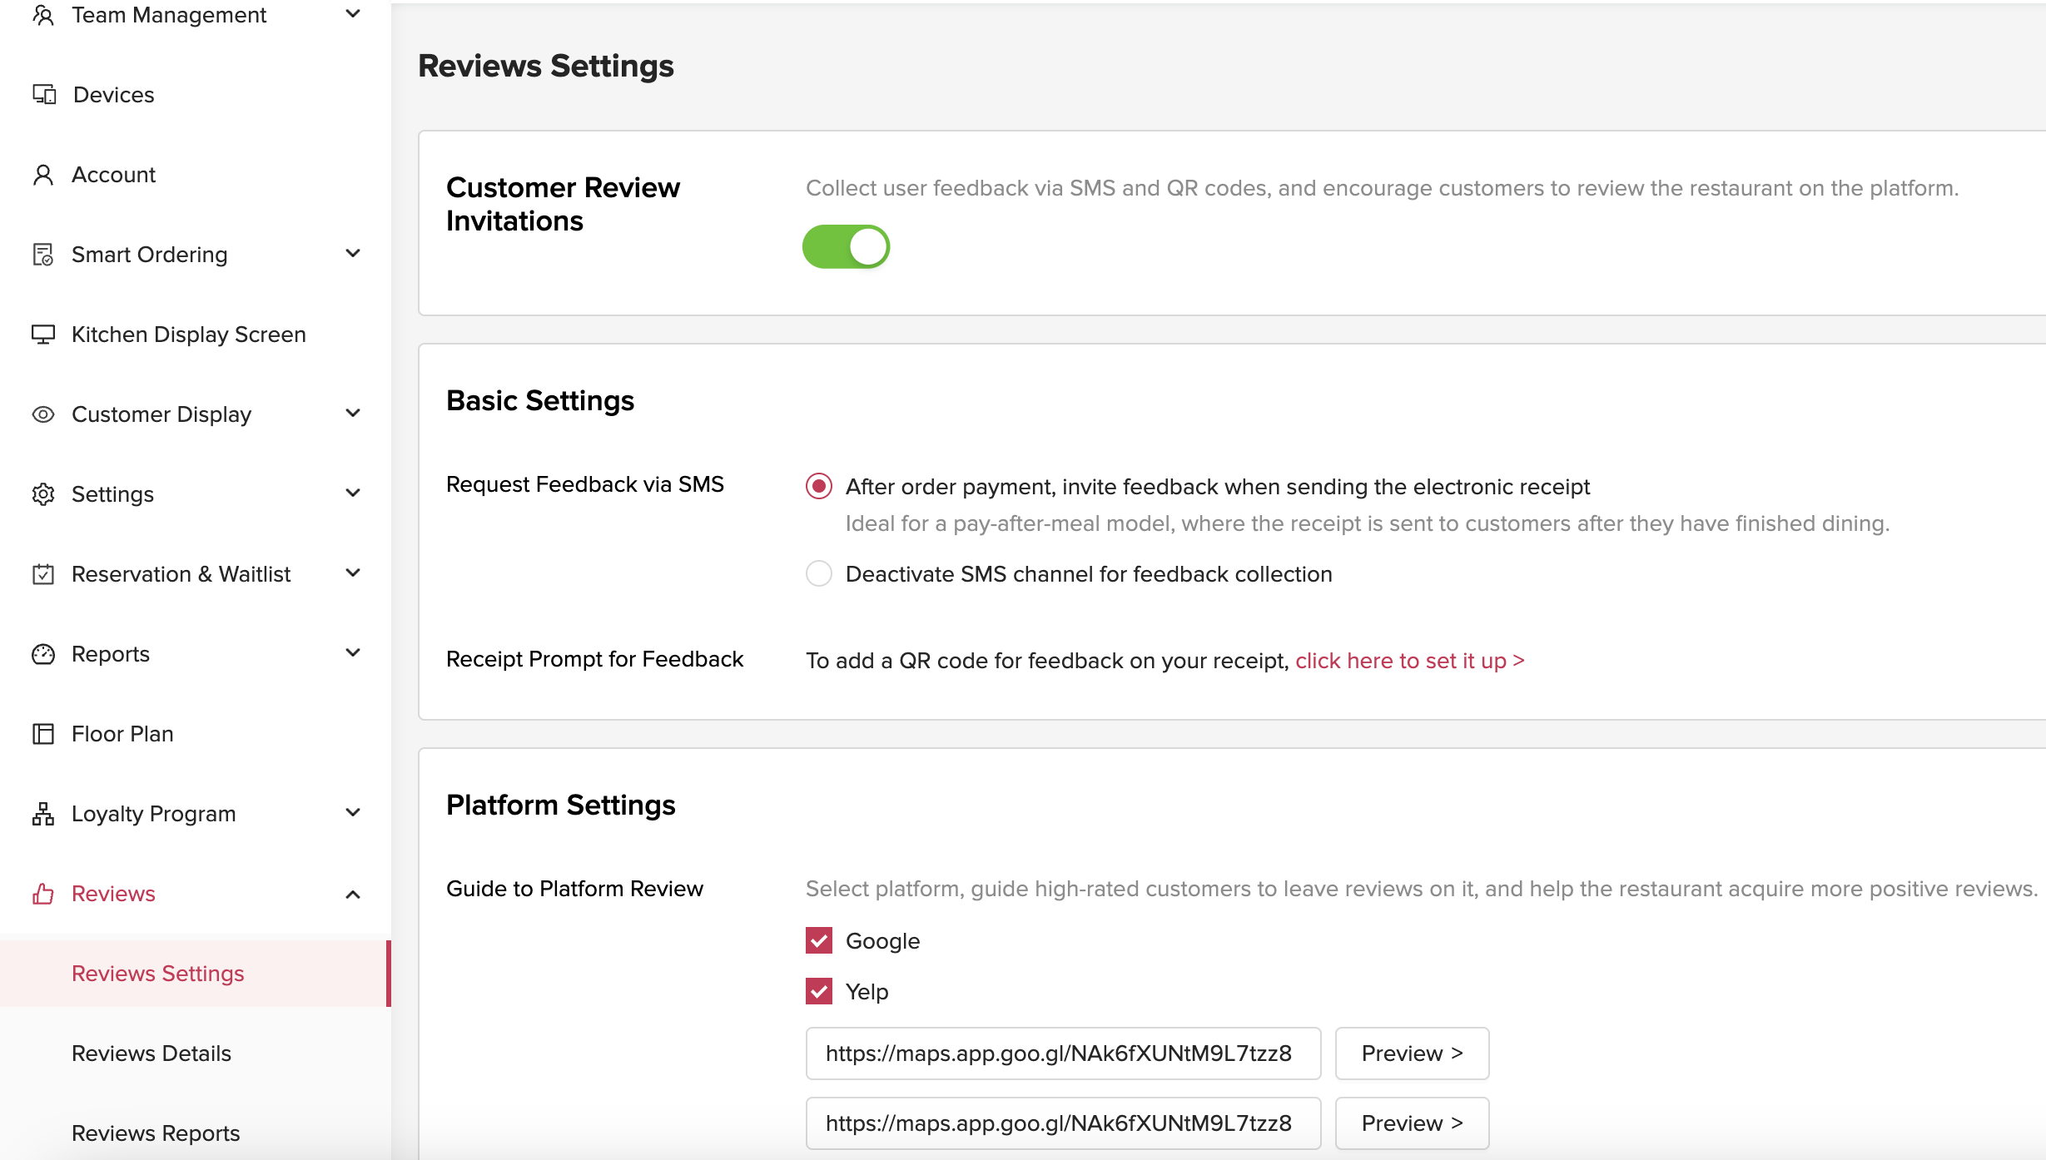The width and height of the screenshot is (2046, 1160).
Task: Click the Account person icon
Action: (43, 175)
